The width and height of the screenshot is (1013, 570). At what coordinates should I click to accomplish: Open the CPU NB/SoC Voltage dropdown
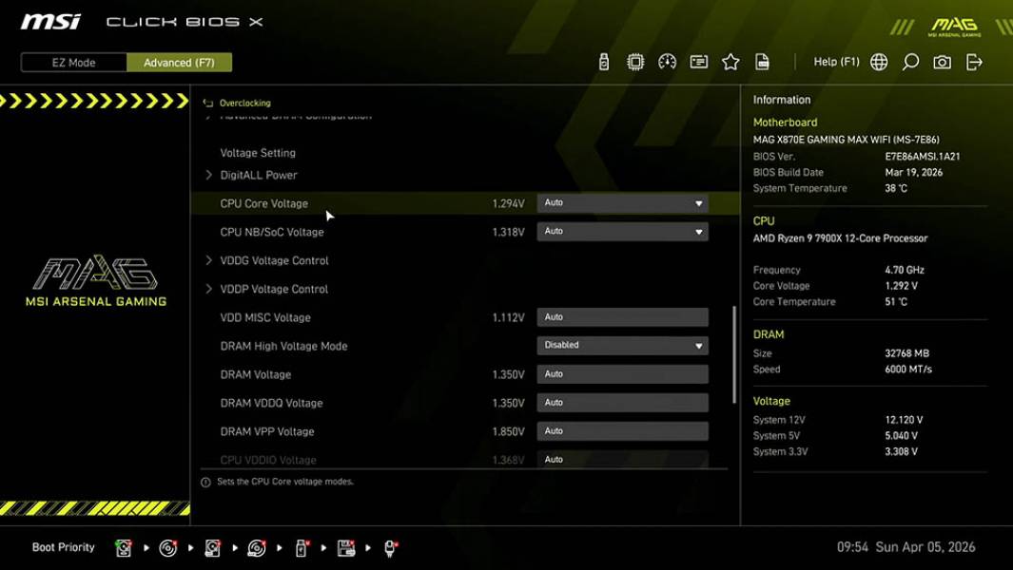622,231
